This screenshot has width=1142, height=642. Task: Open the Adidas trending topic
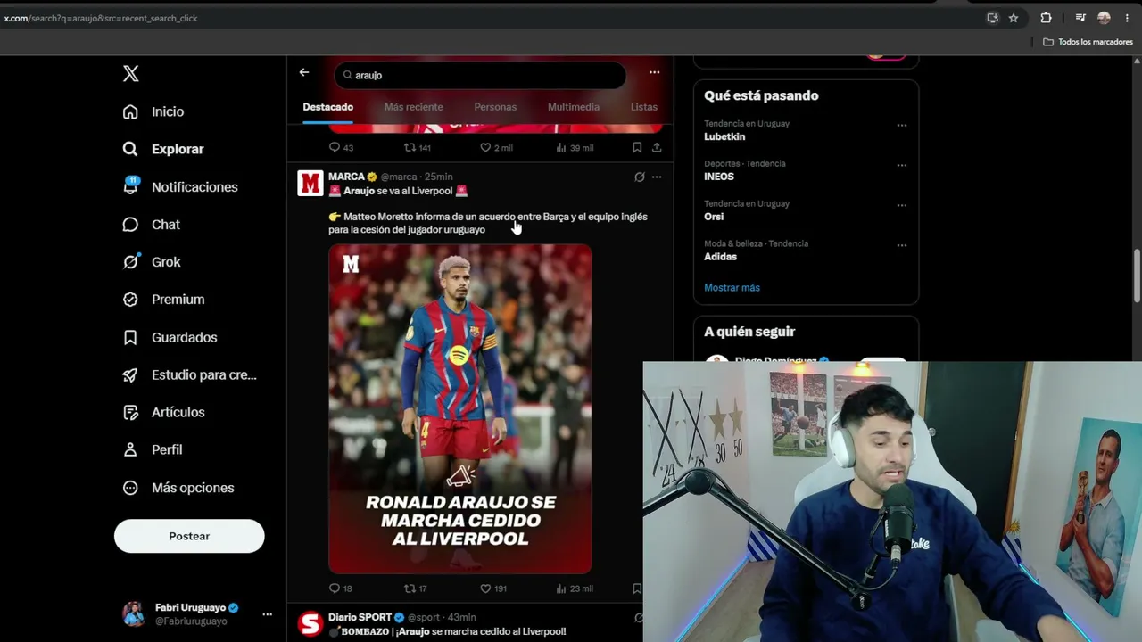pyautogui.click(x=720, y=257)
